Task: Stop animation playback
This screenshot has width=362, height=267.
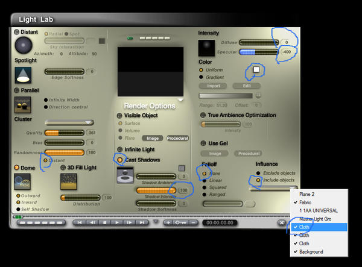Action: 104,222
